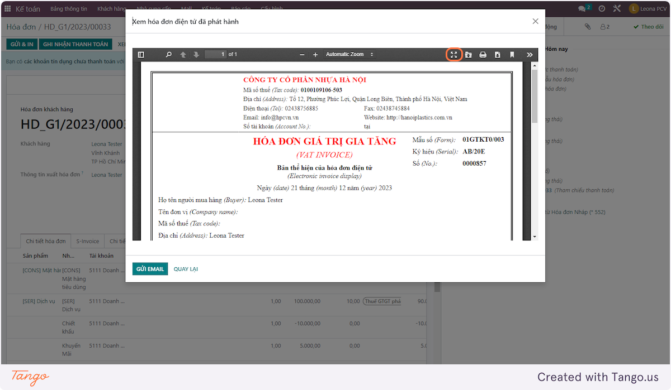
Task: Go to next page in PDF viewer
Action: click(x=196, y=55)
